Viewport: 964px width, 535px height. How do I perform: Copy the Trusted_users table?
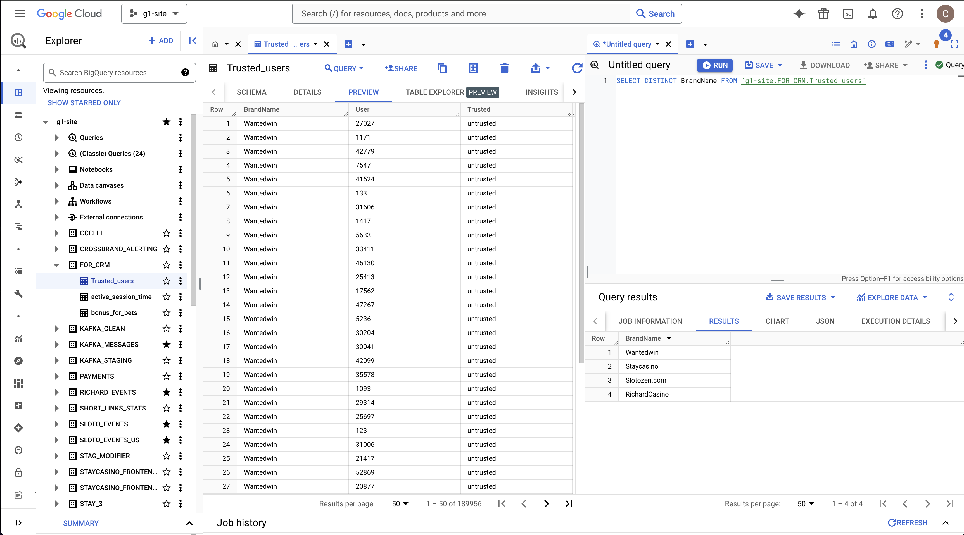442,68
